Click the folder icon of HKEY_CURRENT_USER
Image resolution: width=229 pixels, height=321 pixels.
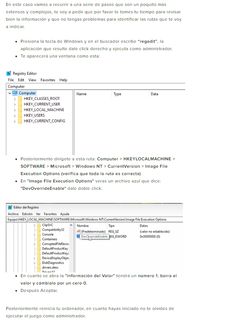pyautogui.click(x=20, y=104)
